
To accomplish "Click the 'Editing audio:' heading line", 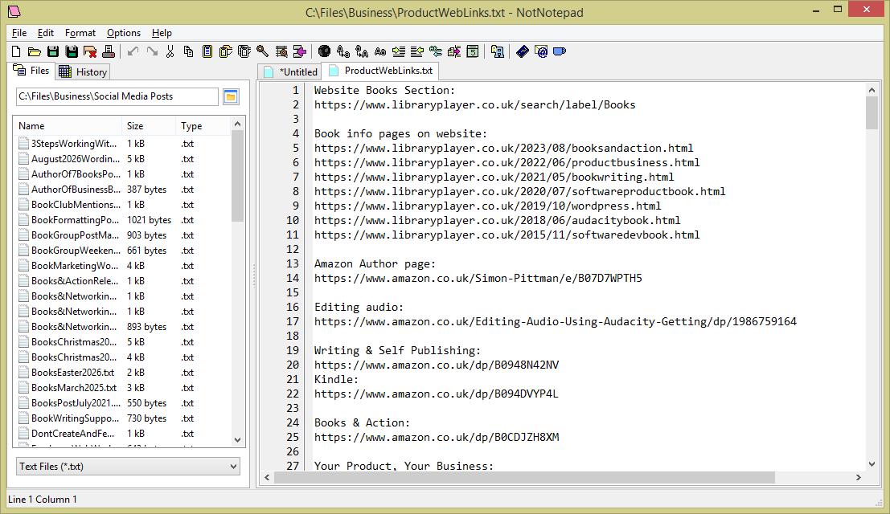I will click(359, 307).
